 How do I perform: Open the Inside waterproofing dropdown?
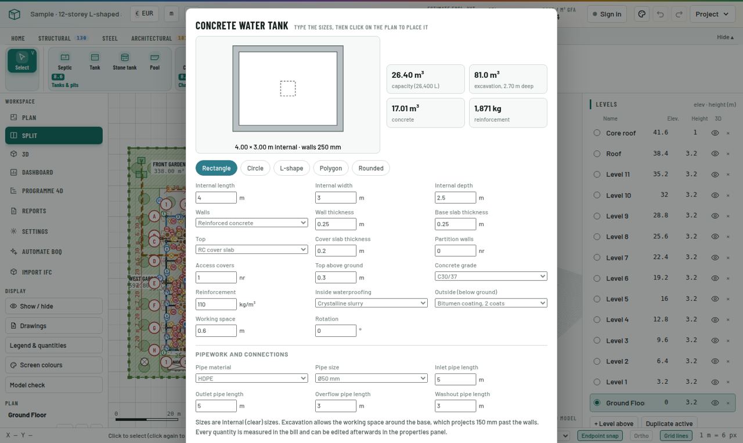point(371,303)
